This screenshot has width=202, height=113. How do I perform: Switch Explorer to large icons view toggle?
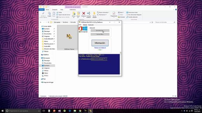(175, 96)
